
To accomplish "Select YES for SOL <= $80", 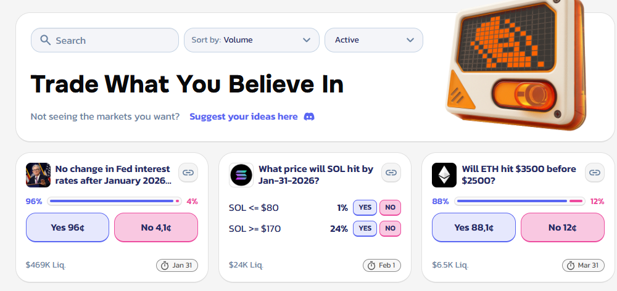I will 365,208.
